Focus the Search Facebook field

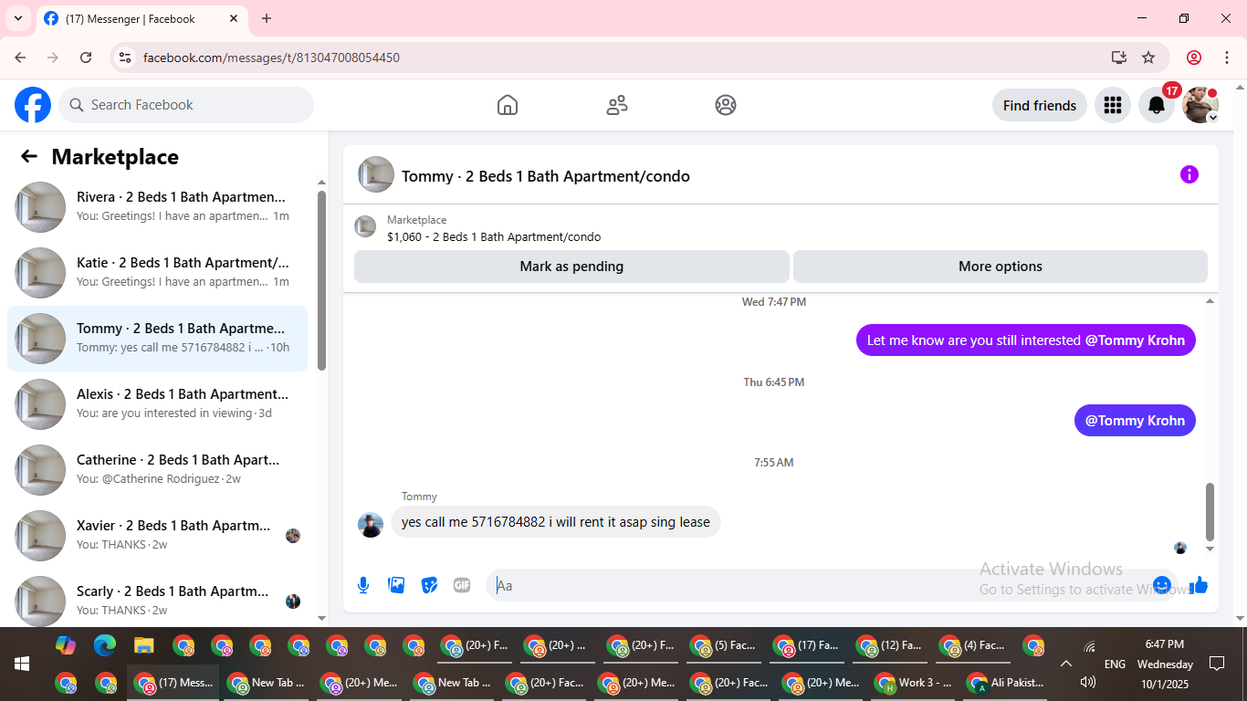(186, 105)
